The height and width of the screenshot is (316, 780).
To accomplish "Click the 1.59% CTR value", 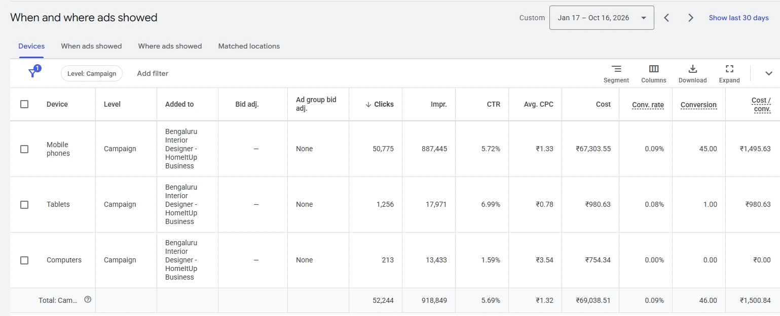I will (x=491, y=260).
